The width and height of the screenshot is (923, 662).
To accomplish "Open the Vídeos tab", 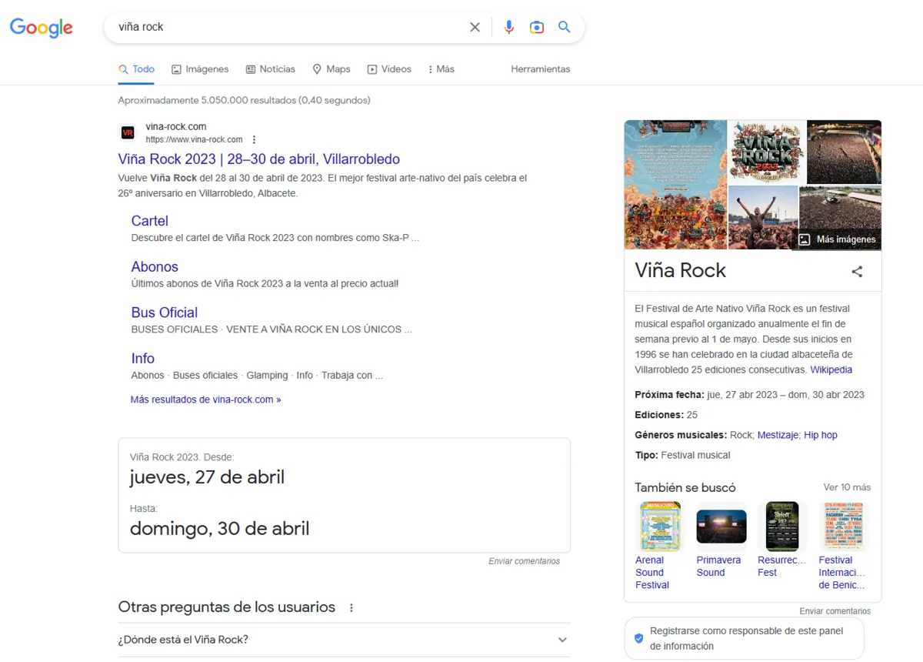I will [x=389, y=69].
